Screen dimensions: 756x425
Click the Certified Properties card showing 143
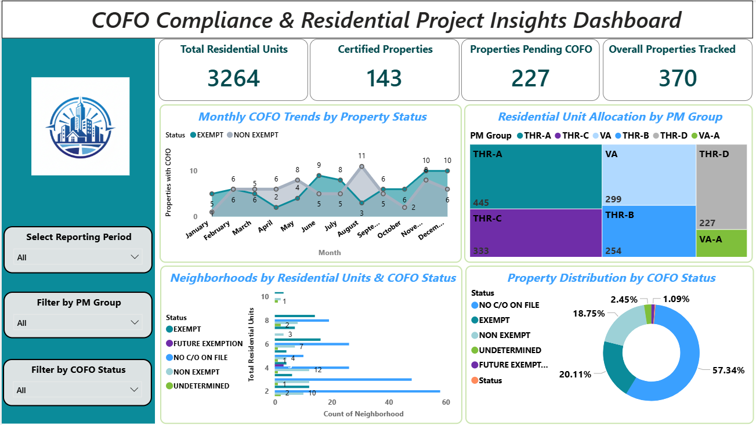[385, 70]
